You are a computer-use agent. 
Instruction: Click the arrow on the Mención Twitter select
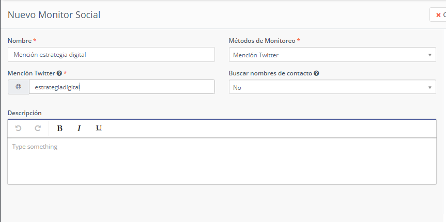point(430,55)
